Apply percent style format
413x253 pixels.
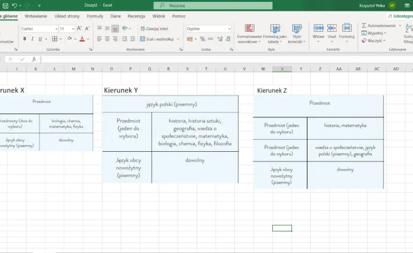[x=202, y=39]
